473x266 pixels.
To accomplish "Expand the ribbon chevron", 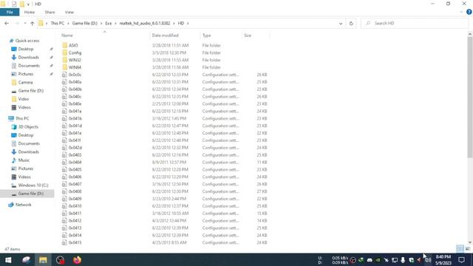I will (461, 12).
